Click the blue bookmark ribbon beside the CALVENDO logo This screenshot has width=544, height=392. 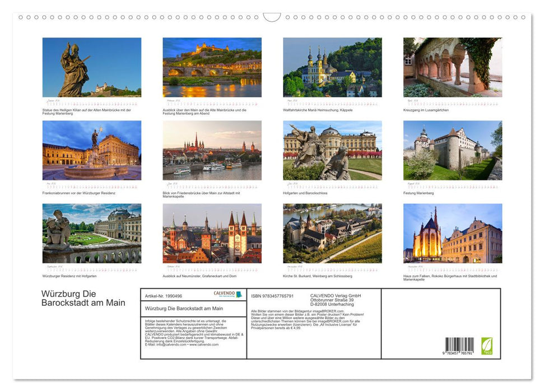click(x=240, y=295)
